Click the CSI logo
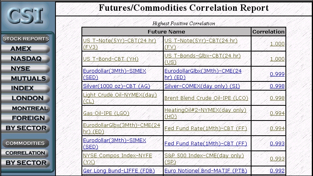This screenshot has width=313, height=176. coord(26,16)
